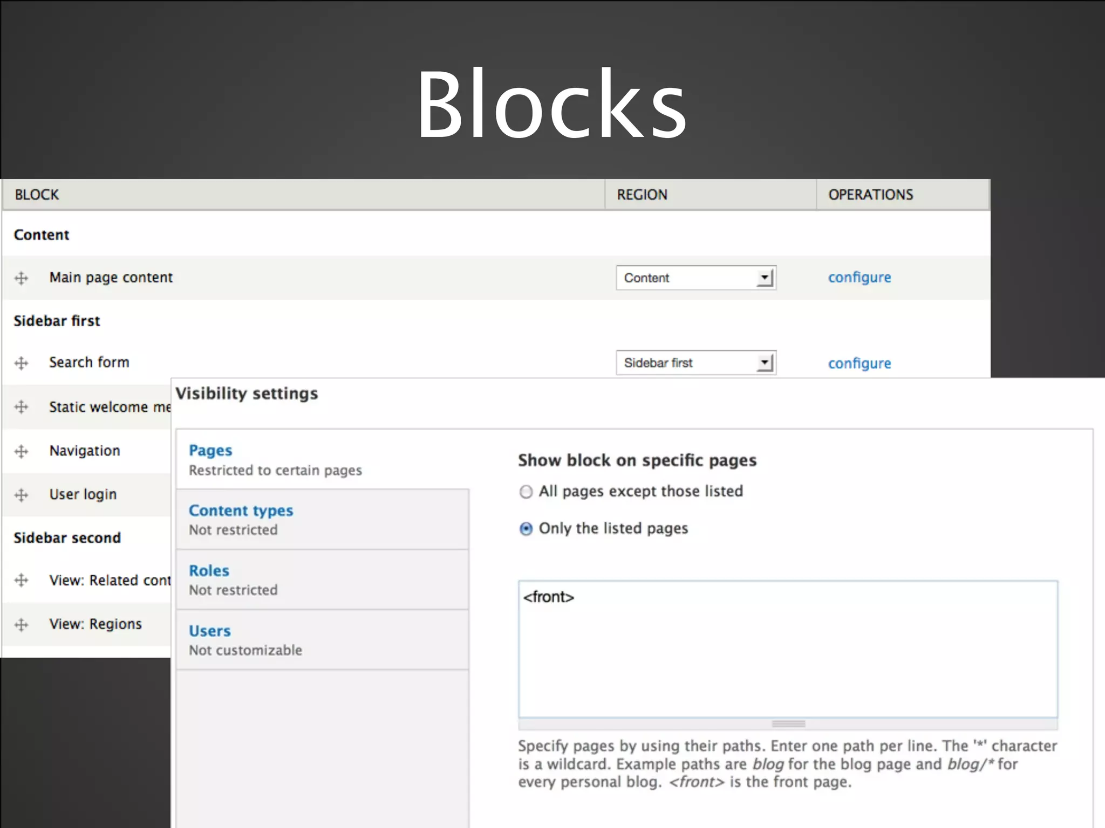Click the 'Sidebar second' region heading

pyautogui.click(x=67, y=538)
